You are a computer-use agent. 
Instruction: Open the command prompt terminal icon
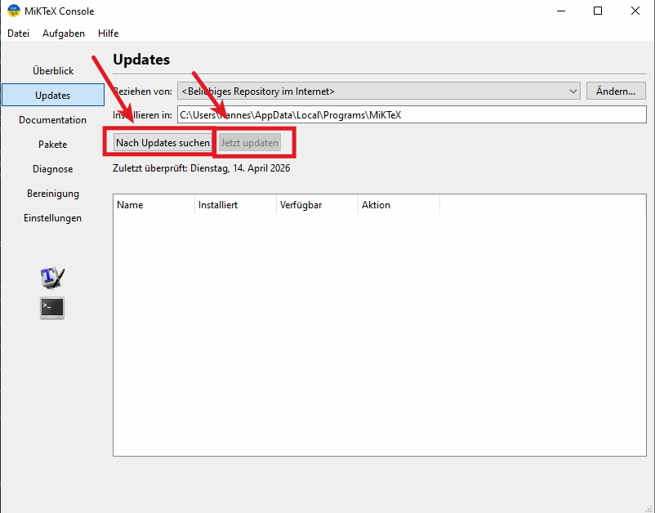click(52, 308)
